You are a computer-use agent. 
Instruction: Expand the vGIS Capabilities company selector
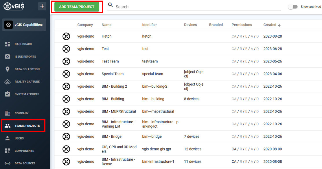point(24,25)
